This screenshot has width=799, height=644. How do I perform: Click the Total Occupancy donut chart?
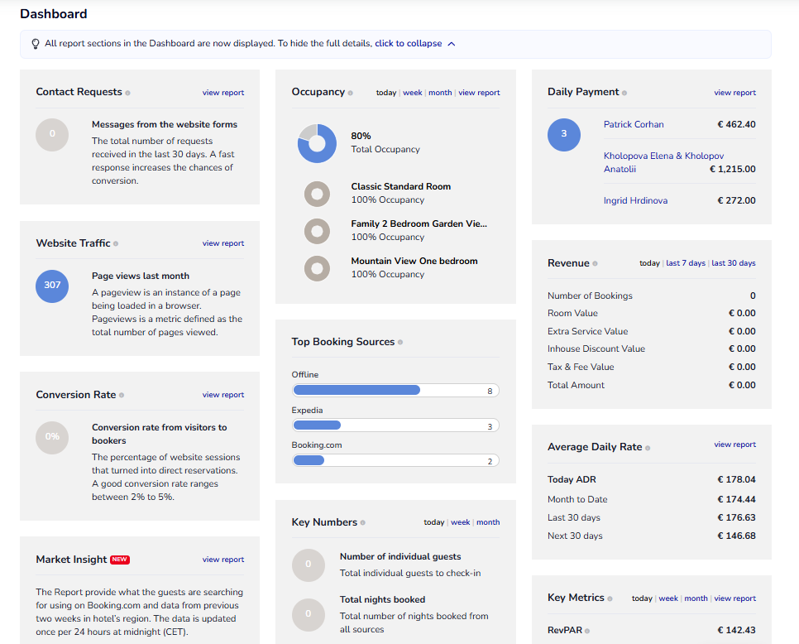point(317,143)
